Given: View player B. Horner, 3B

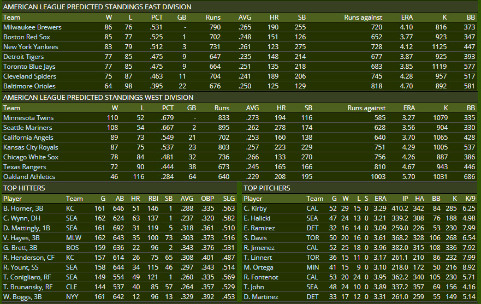Looking at the screenshot, I should tap(22, 208).
